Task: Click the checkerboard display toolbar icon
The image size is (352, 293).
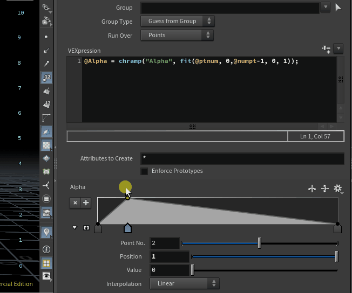Action: (x=46, y=145)
